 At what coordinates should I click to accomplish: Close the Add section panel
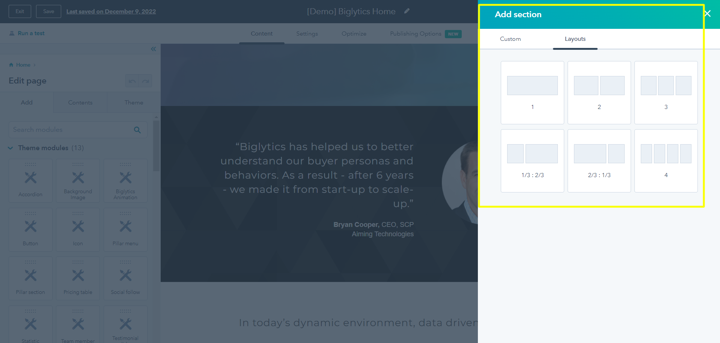[707, 14]
